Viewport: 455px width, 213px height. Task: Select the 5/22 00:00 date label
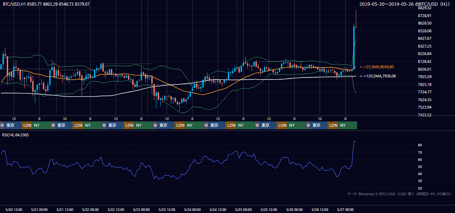tap(90, 209)
